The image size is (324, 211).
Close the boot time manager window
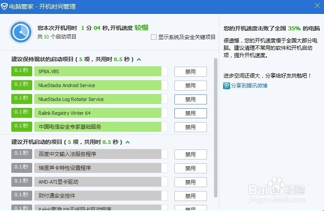[317, 6]
